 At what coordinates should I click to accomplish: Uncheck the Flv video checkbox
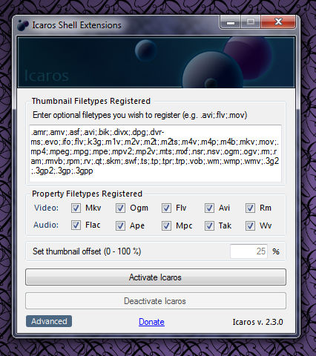pos(166,208)
